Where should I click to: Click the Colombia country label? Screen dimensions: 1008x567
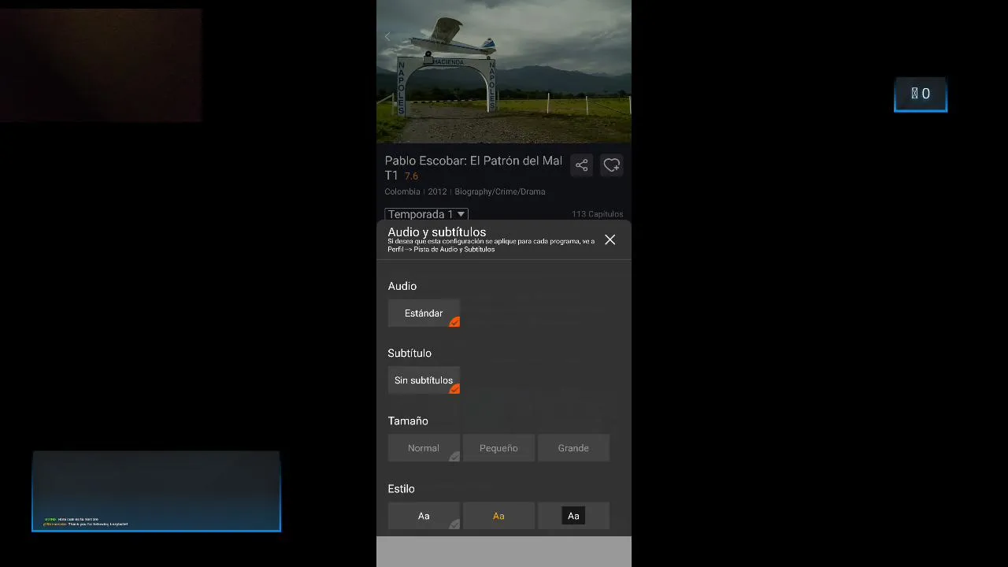click(402, 191)
